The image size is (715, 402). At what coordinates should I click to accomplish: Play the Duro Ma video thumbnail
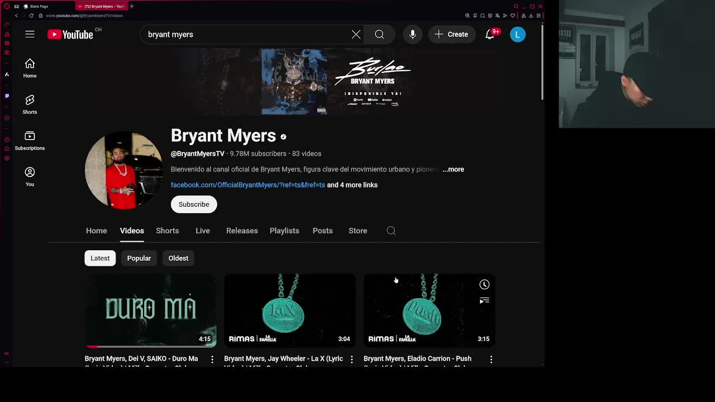pos(151,310)
